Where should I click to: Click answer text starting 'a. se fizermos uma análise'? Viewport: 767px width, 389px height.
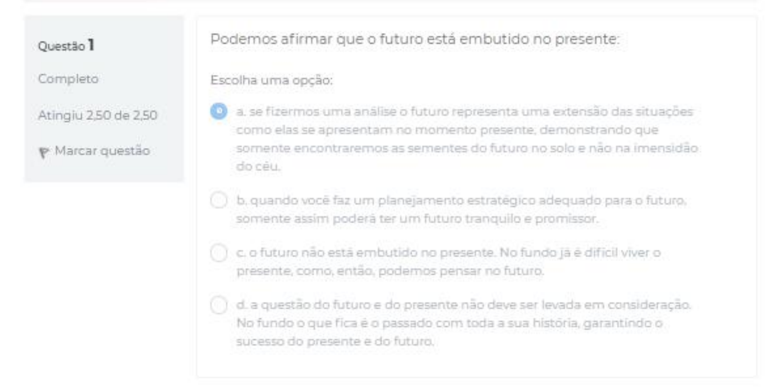(464, 112)
